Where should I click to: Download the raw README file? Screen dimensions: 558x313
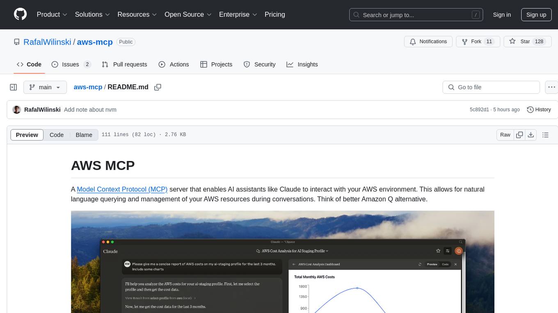click(531, 135)
